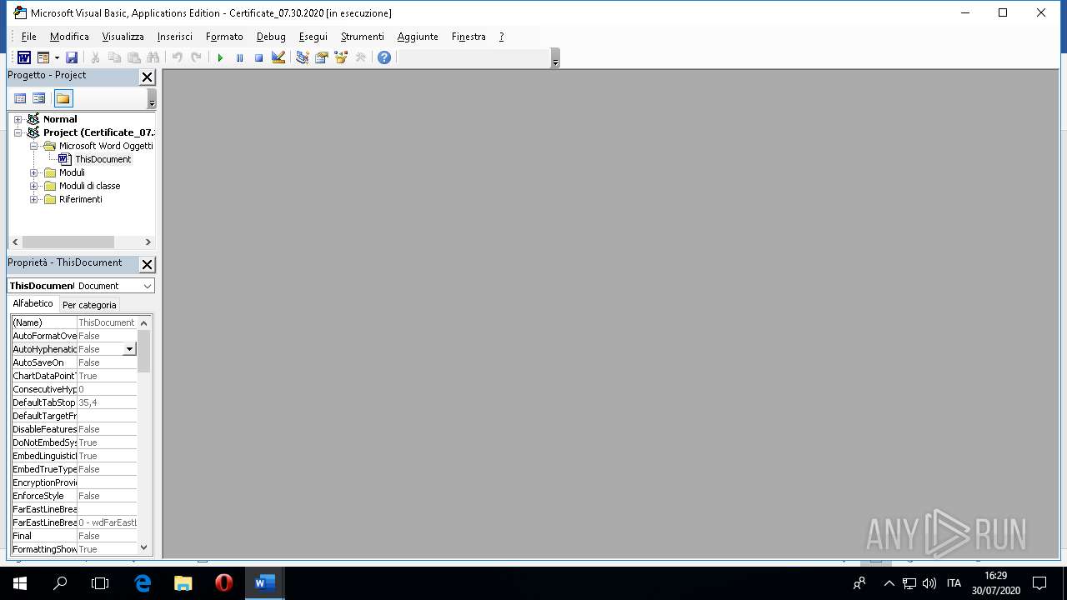Click Project panel scroll right arrow
Image resolution: width=1067 pixels, height=600 pixels.
[148, 242]
